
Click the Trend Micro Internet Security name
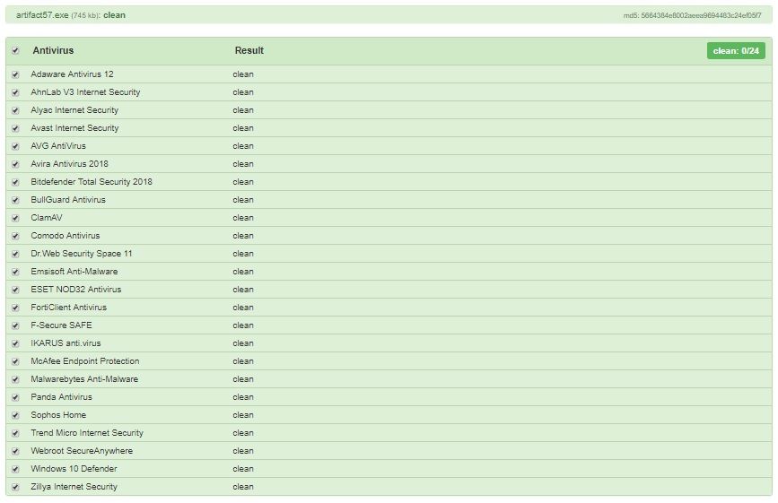[x=87, y=433]
